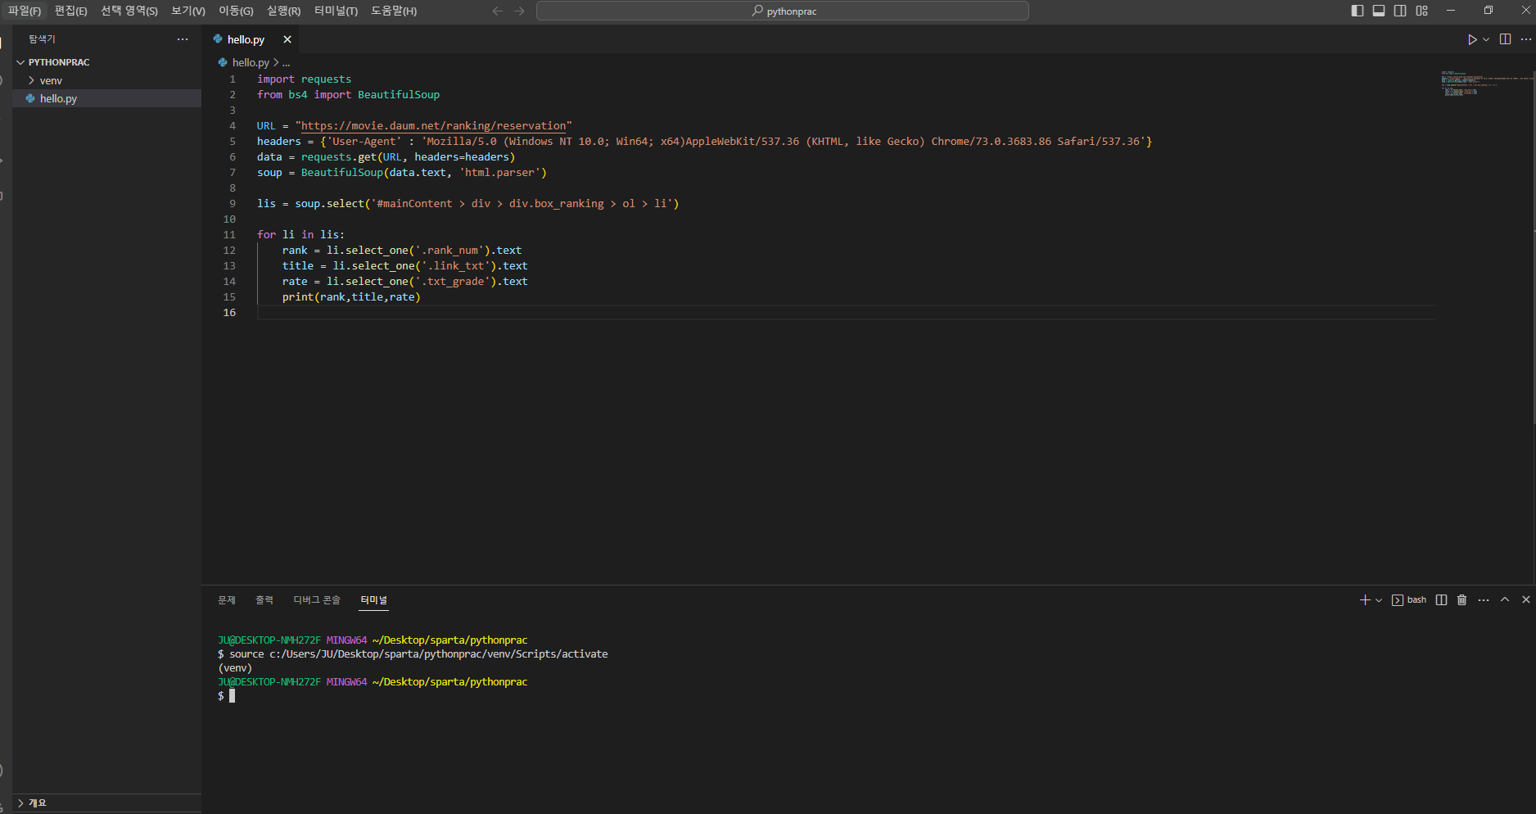
Task: Click the 'print(rank,title,rate)' line
Action: coord(351,297)
